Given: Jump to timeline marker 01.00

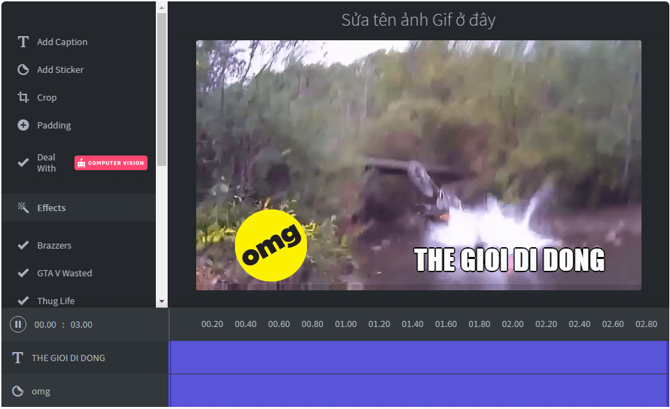Looking at the screenshot, I should (346, 324).
